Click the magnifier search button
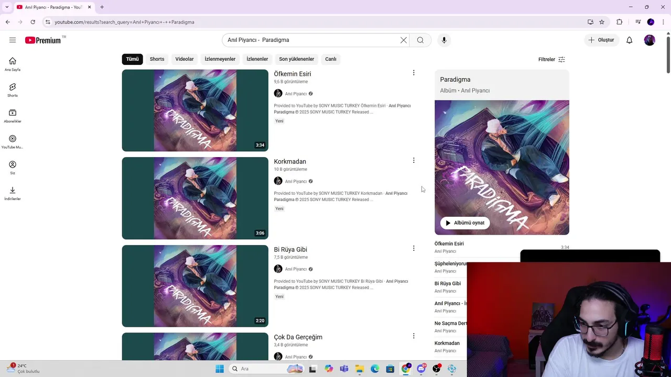 [x=420, y=40]
